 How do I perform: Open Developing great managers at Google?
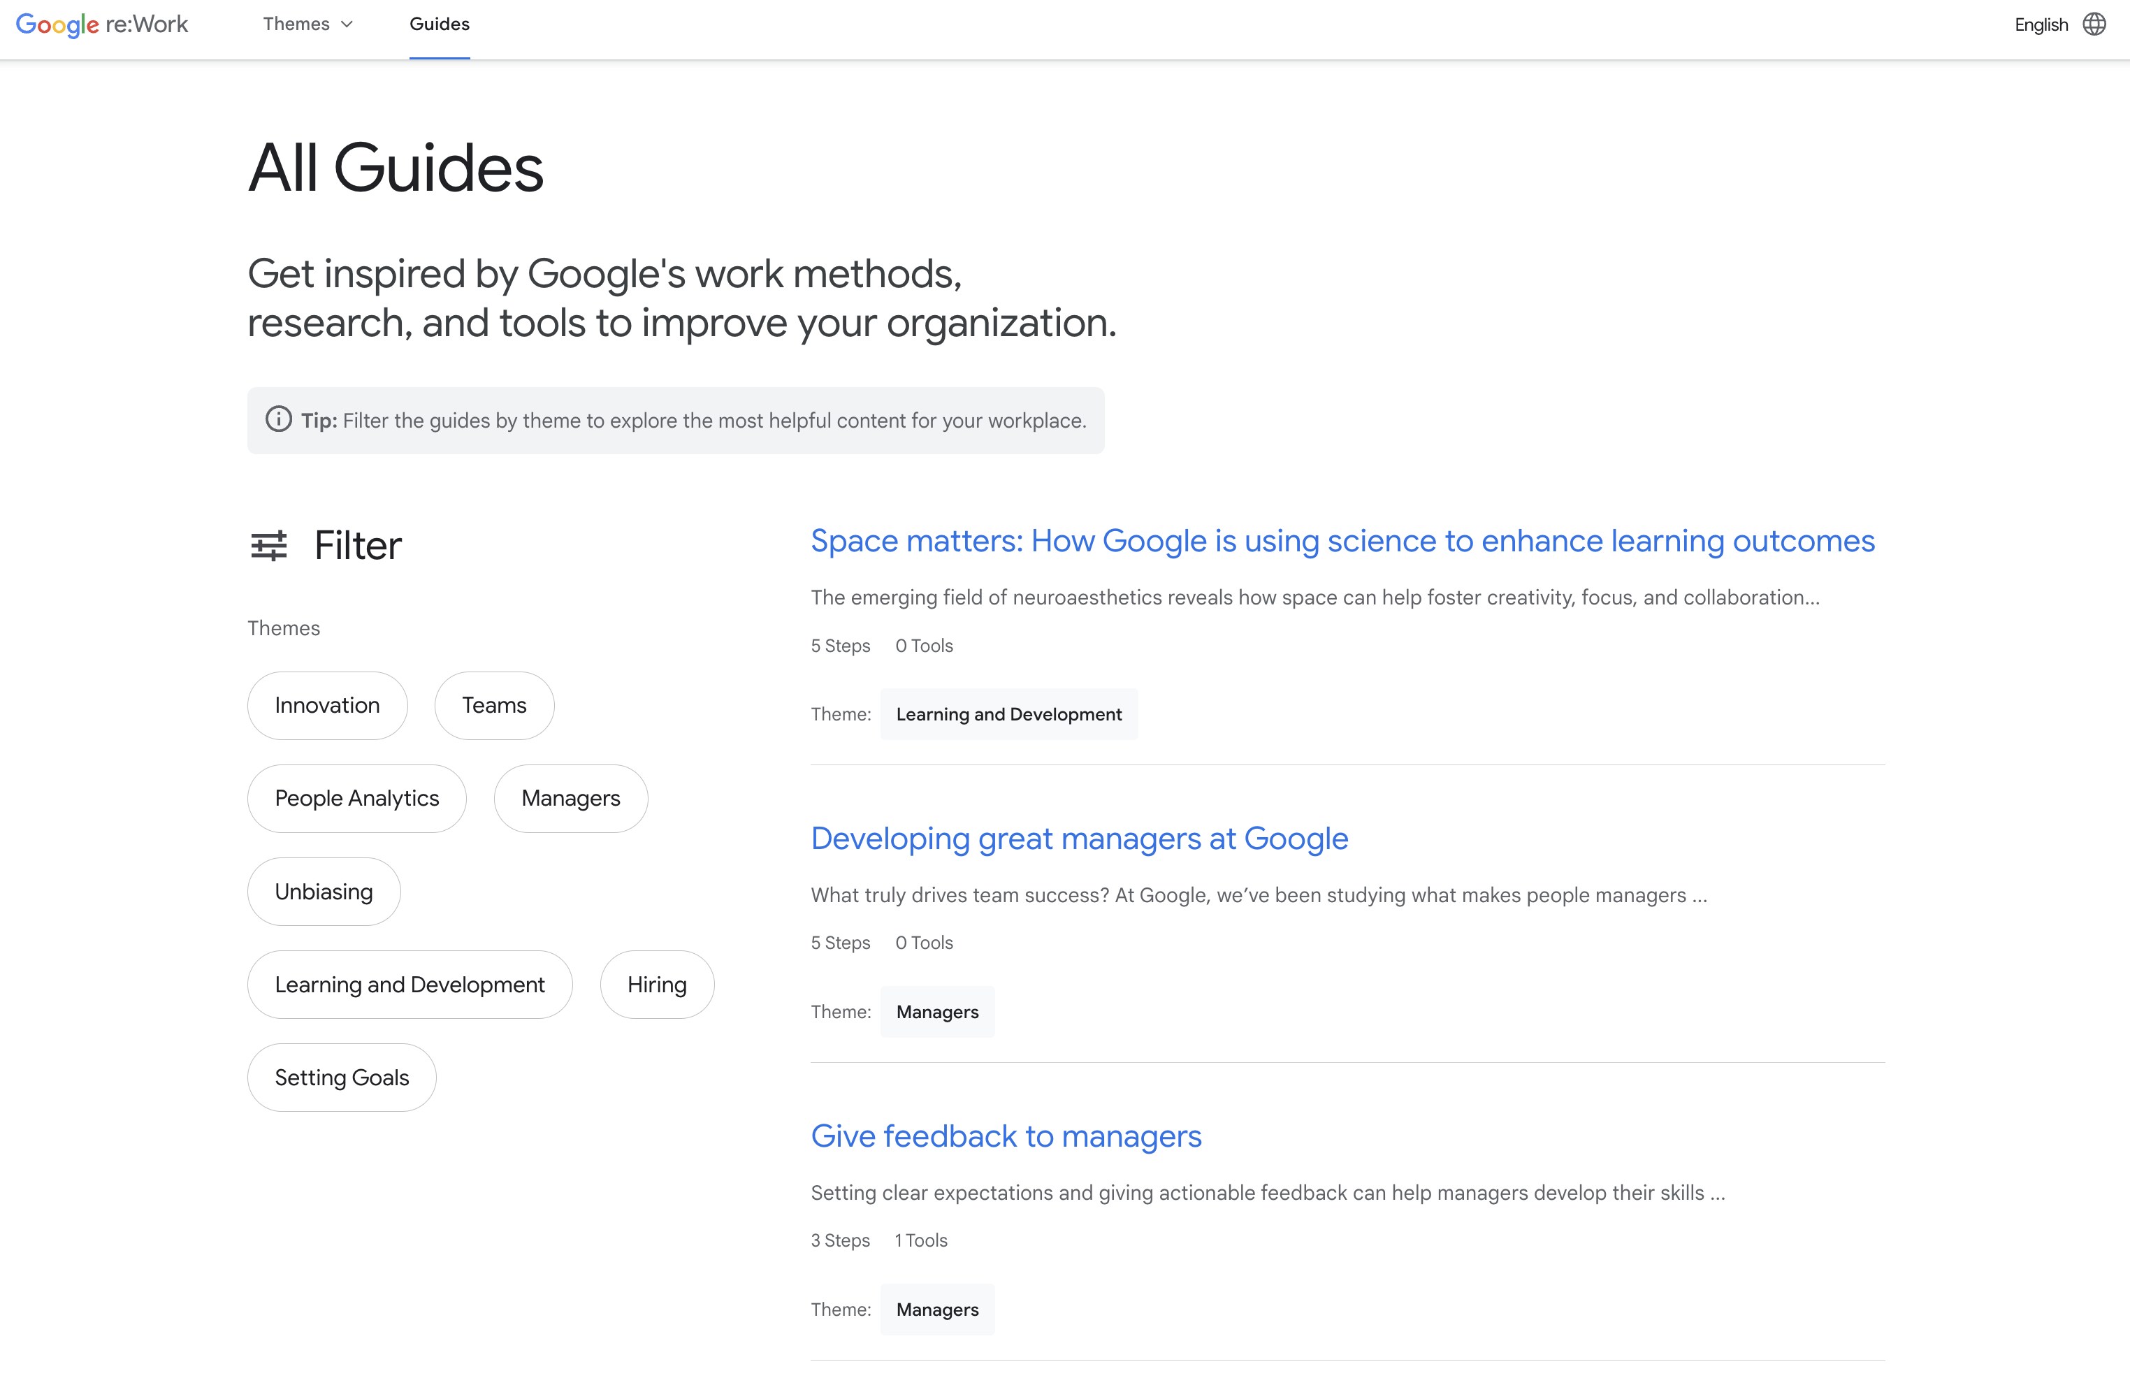tap(1079, 839)
